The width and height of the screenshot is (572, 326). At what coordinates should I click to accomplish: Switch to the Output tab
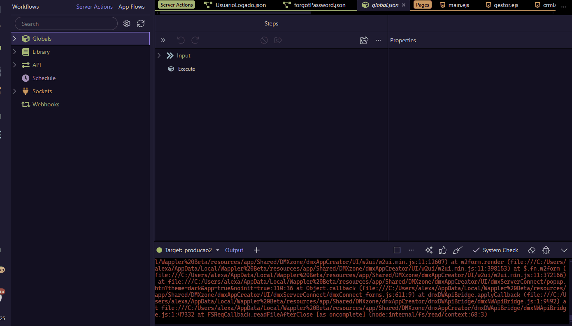tap(234, 250)
